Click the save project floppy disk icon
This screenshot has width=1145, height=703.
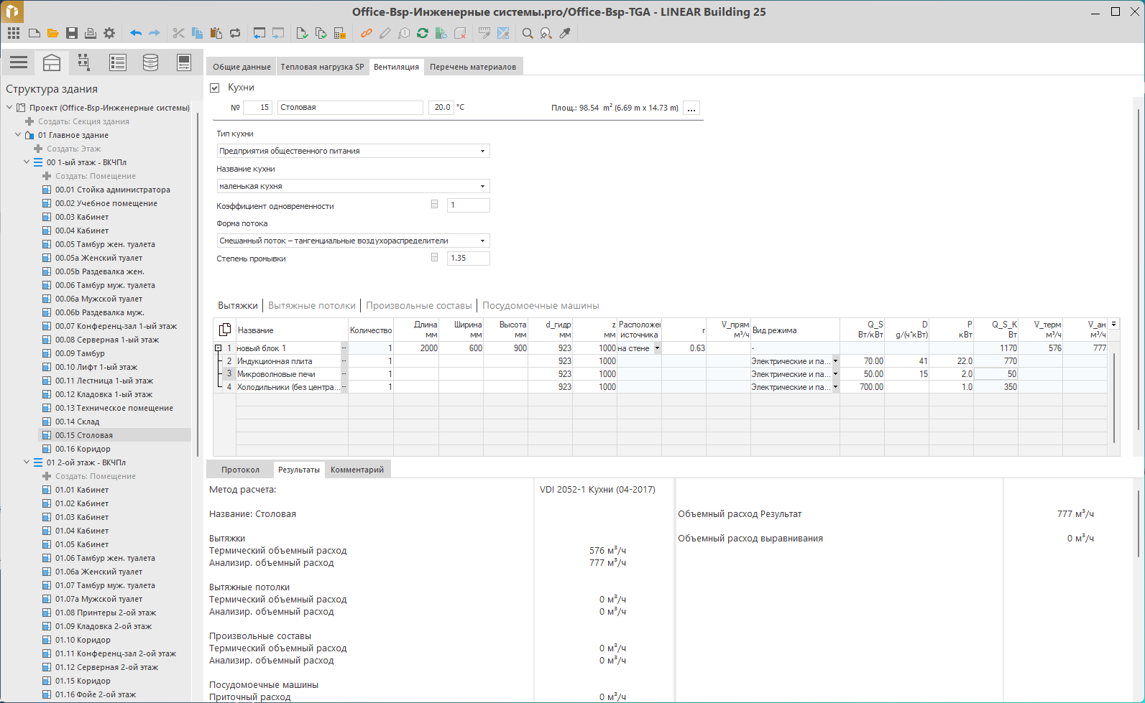click(x=71, y=33)
